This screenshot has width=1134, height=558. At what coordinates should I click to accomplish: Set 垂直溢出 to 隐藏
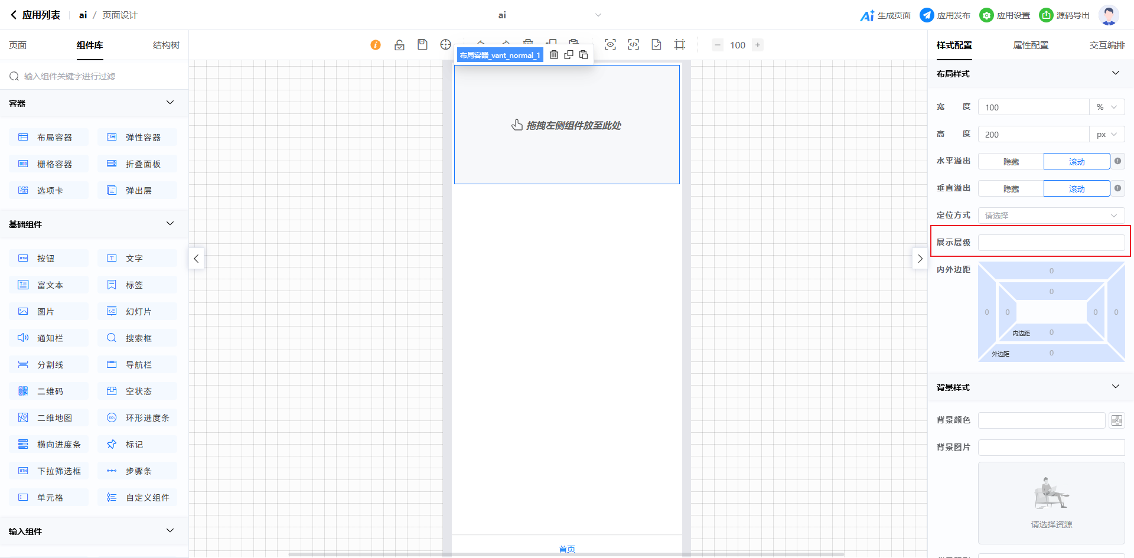click(1011, 189)
